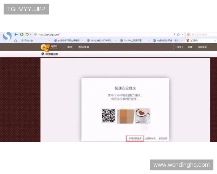This screenshot has width=217, height=174.
Task: Switch to the 为什么有的人口味那么 tab
Action: click(99, 41)
